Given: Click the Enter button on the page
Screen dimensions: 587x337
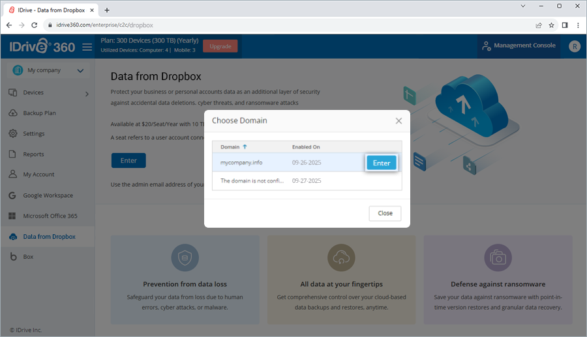Looking at the screenshot, I should (128, 160).
